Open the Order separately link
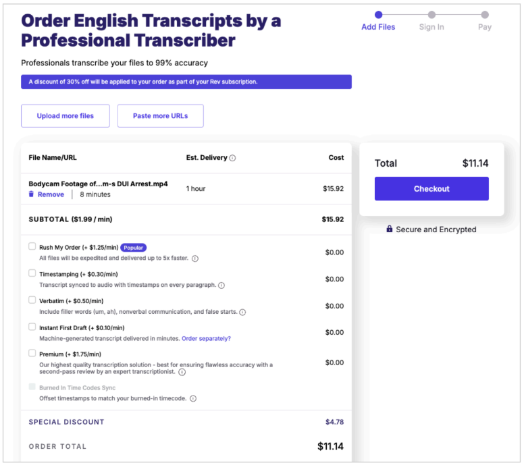 click(x=206, y=338)
